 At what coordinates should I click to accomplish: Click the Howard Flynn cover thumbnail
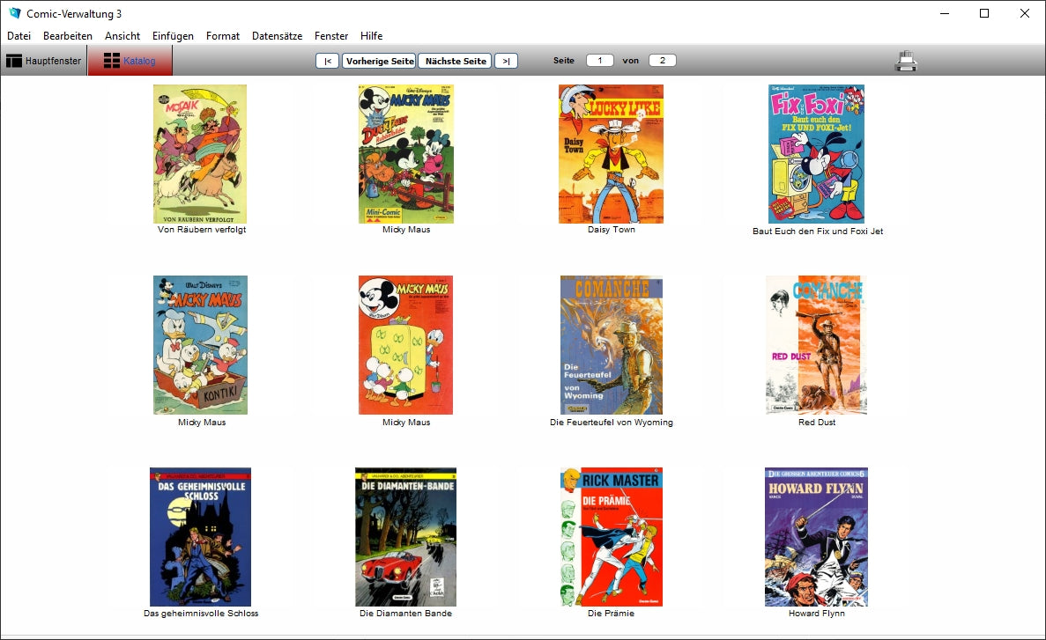816,536
